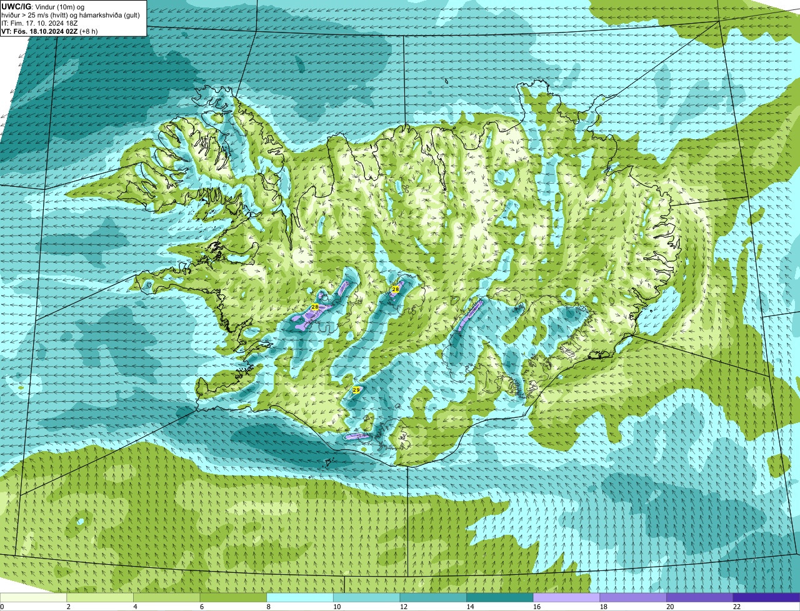800x611 pixels.
Task: Click the "20" tick label on the colorbar
Action: click(671, 607)
